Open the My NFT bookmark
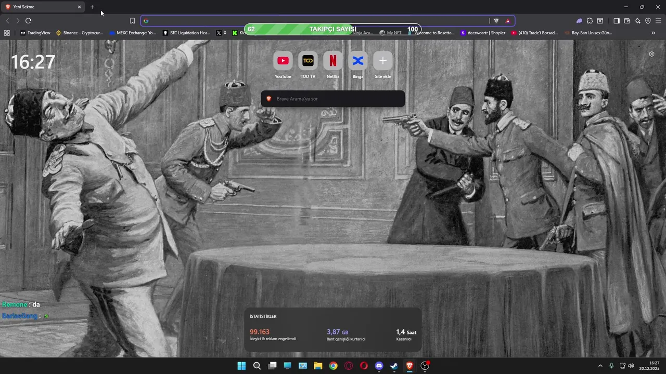Image resolution: width=666 pixels, height=374 pixels. pos(391,33)
